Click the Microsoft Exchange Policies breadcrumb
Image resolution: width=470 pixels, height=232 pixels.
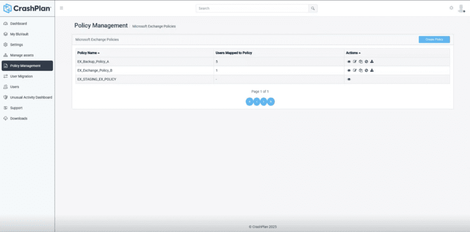click(x=154, y=26)
